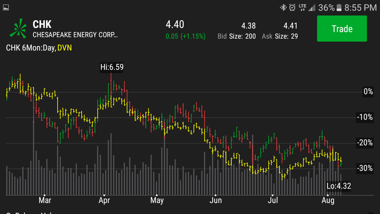The height and width of the screenshot is (214, 380).
Task: Select the Apr marker on time axis
Action: click(104, 200)
